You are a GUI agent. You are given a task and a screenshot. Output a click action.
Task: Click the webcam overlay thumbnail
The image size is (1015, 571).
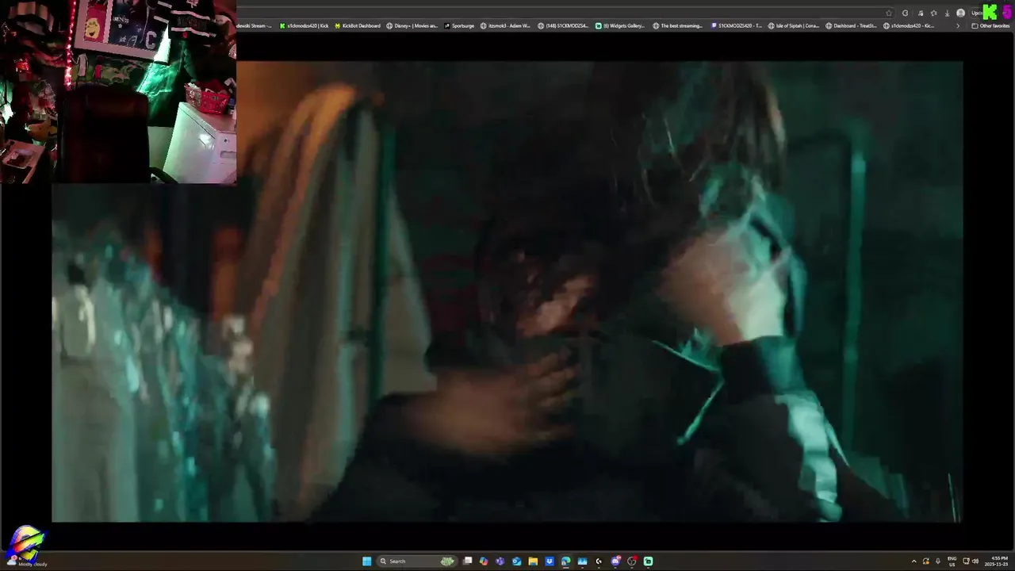point(118,91)
